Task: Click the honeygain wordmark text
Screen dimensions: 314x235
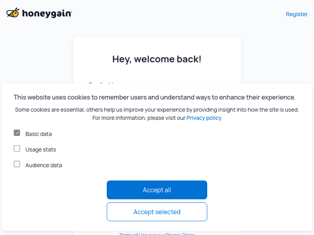Action: [x=47, y=14]
